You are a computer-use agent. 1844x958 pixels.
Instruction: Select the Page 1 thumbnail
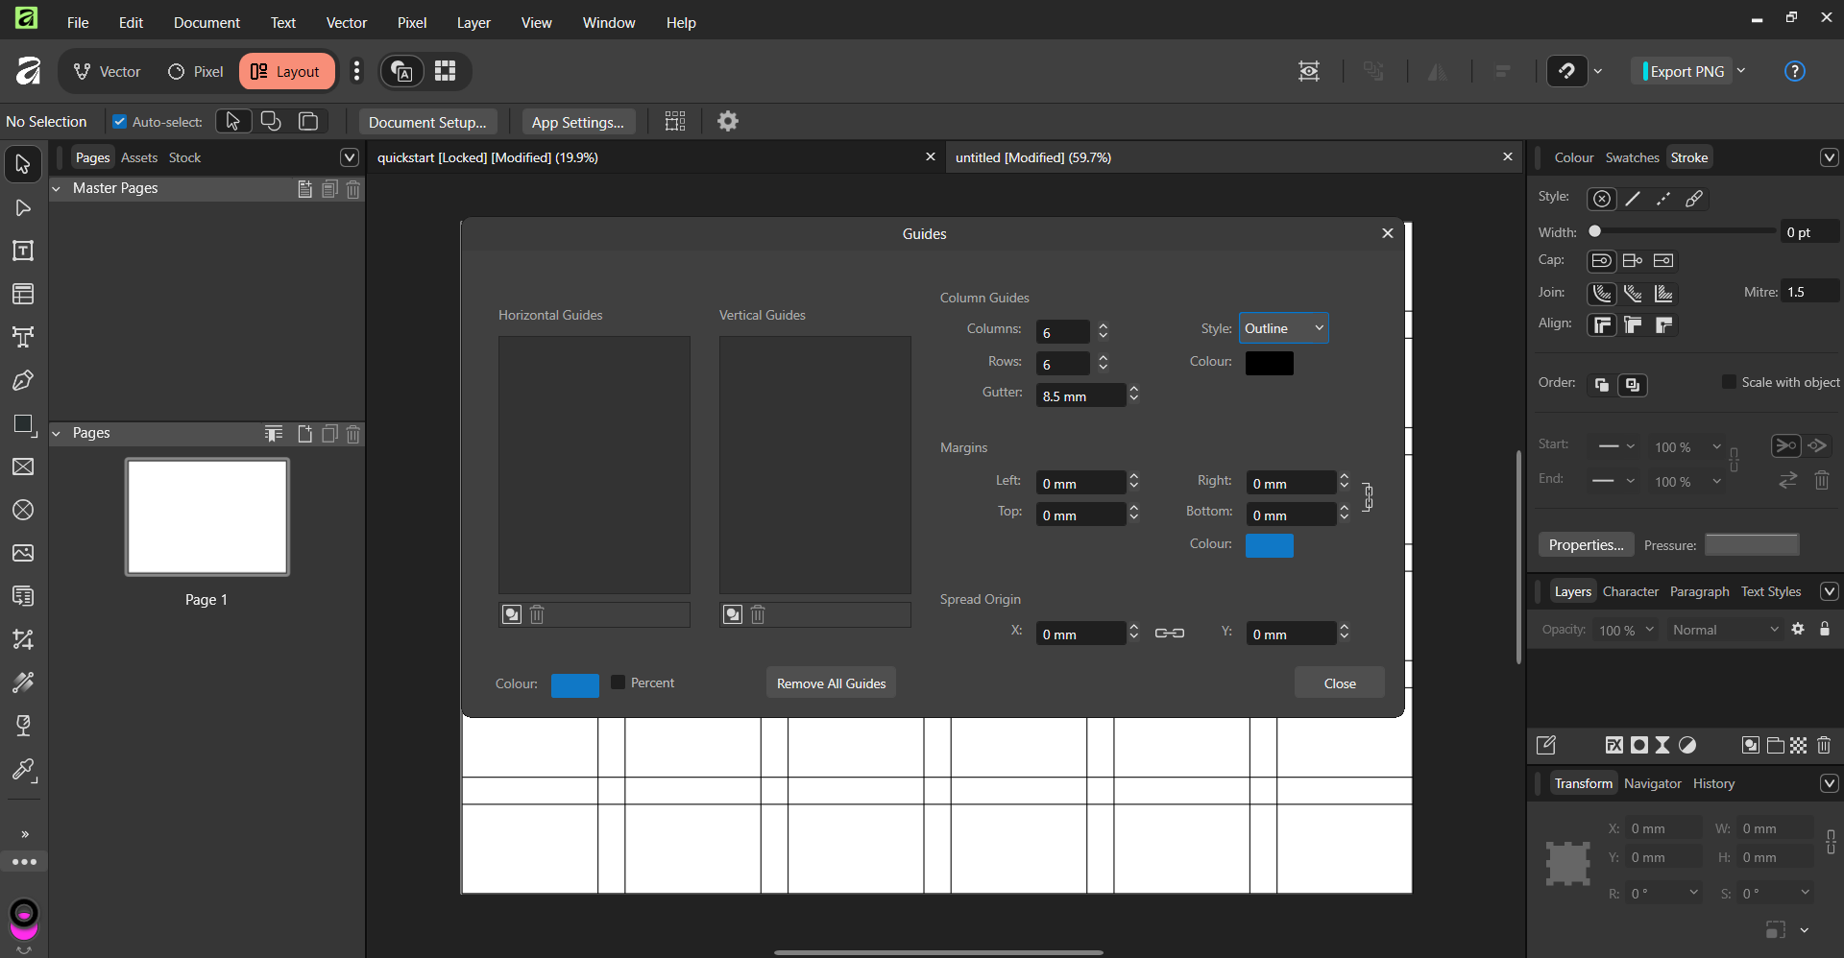tap(207, 517)
